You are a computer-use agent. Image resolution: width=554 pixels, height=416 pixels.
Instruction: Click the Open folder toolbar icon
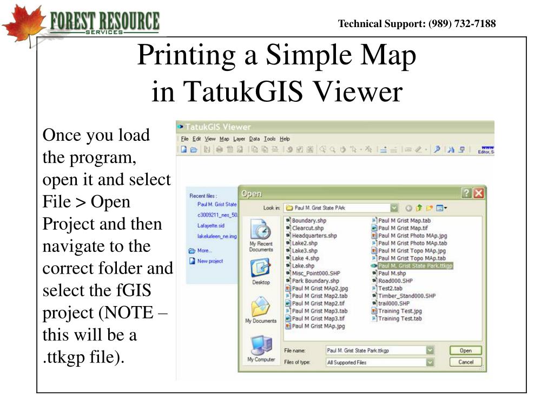point(194,149)
